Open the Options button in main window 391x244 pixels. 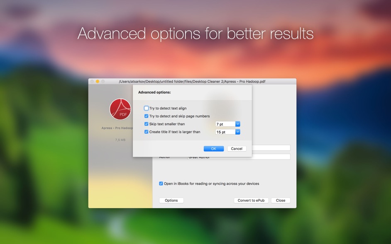click(171, 201)
